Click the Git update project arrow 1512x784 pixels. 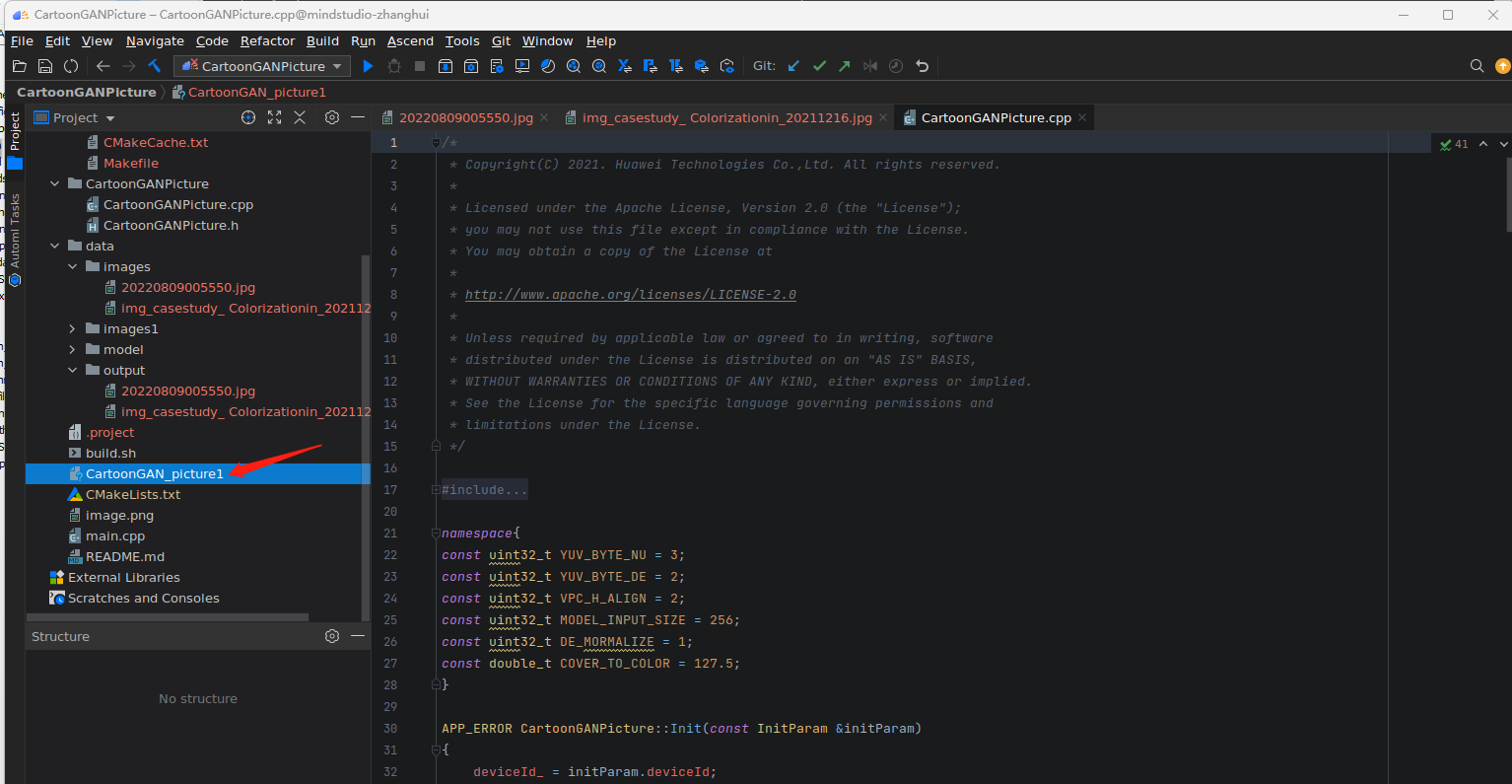(793, 66)
